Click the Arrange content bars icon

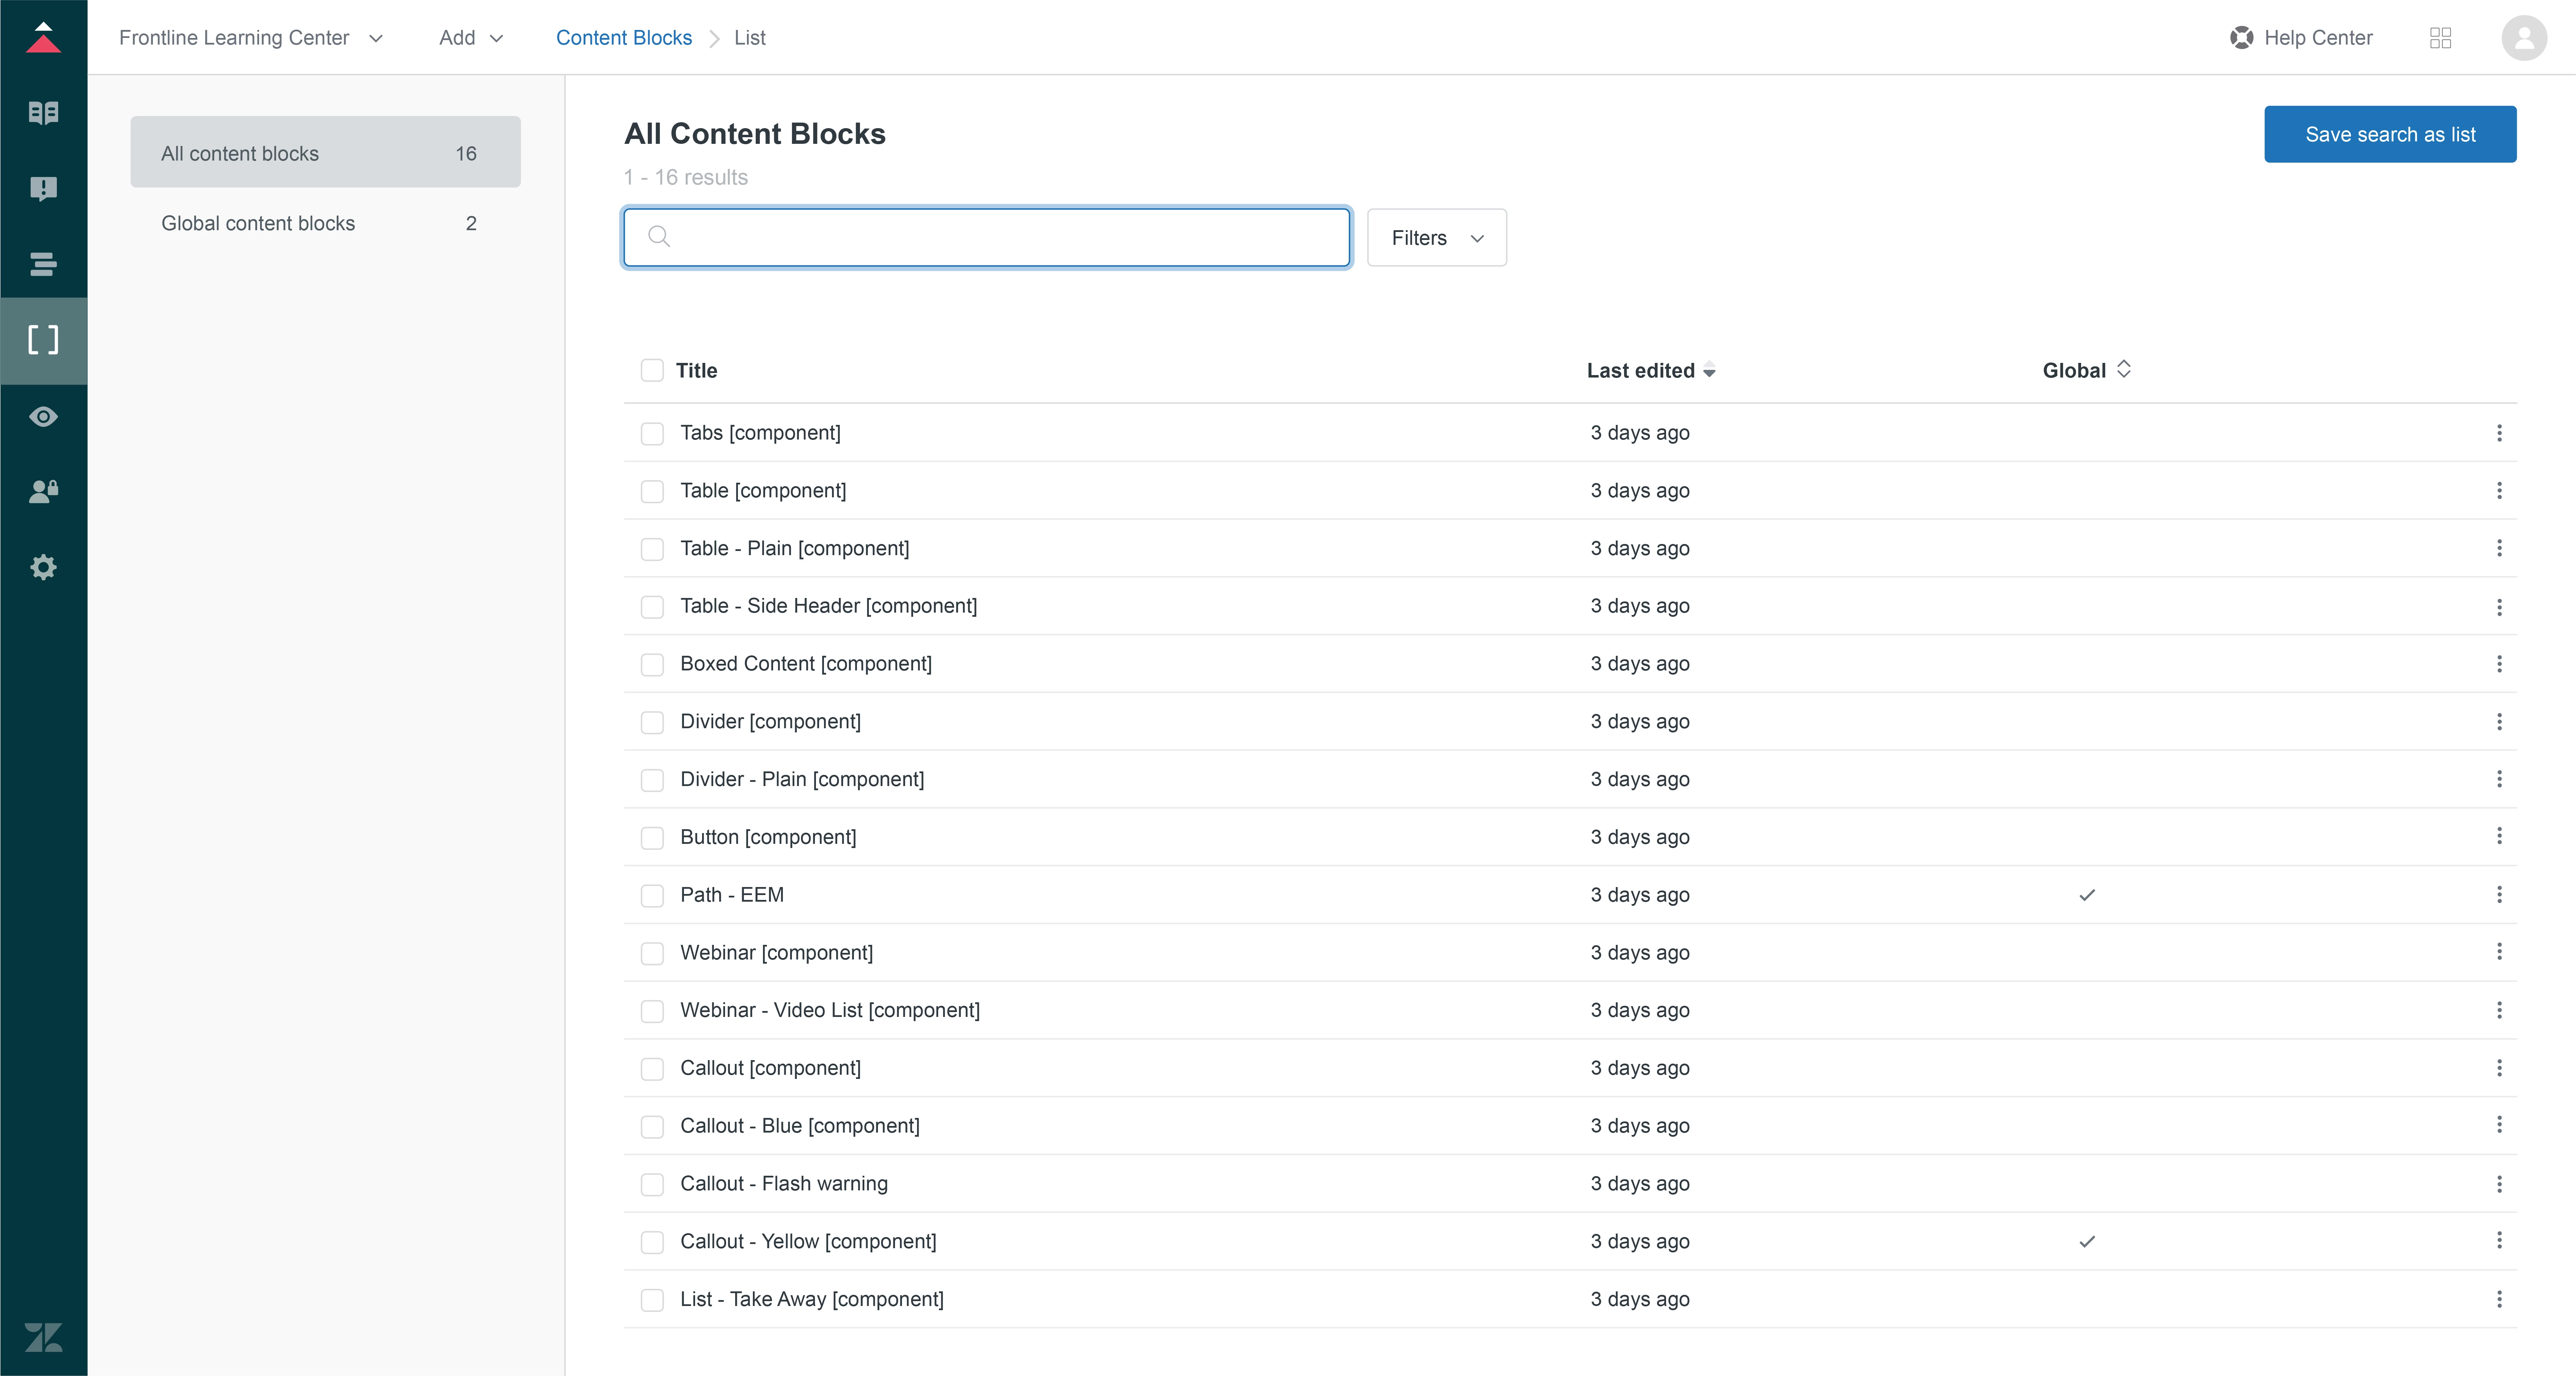[x=43, y=264]
